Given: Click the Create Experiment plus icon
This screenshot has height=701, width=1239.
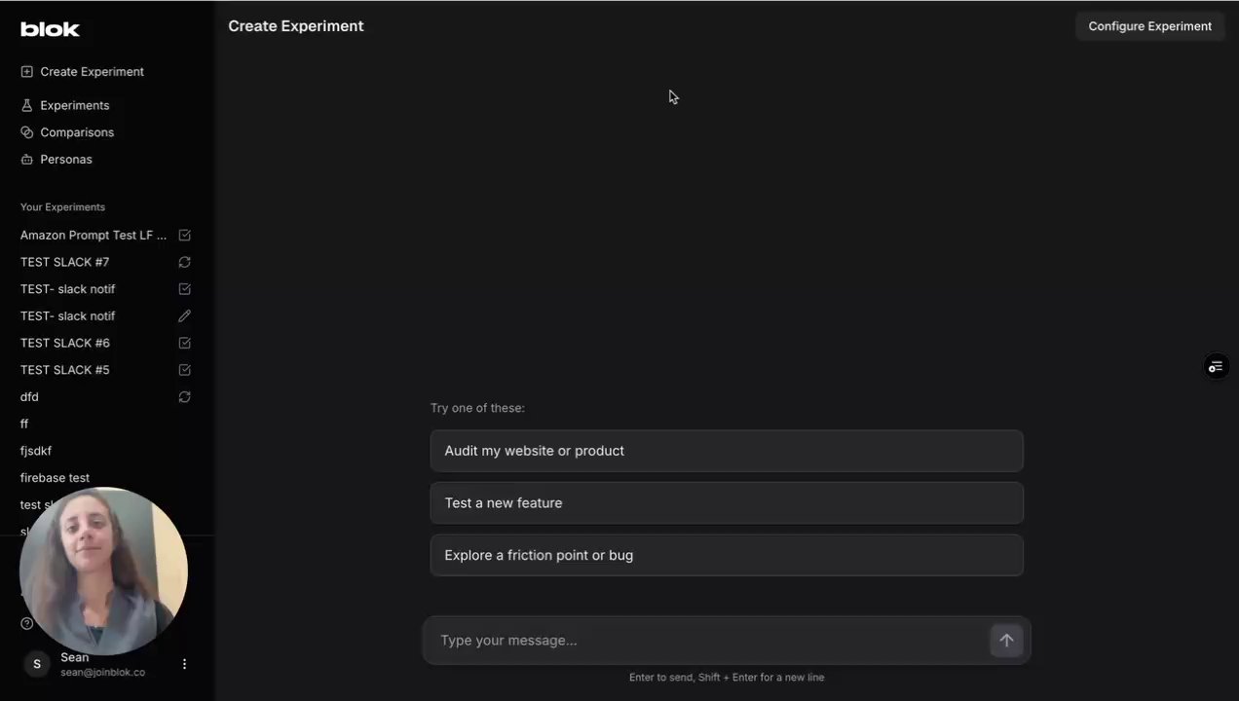Looking at the screenshot, I should 26,72.
